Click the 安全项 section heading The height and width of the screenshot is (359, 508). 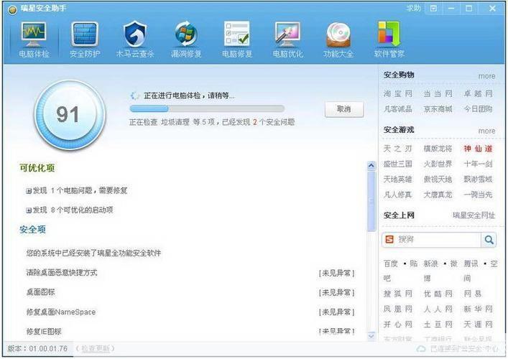pos(32,230)
